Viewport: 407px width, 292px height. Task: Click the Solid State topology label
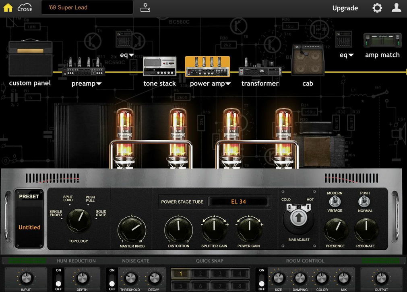[101, 213]
